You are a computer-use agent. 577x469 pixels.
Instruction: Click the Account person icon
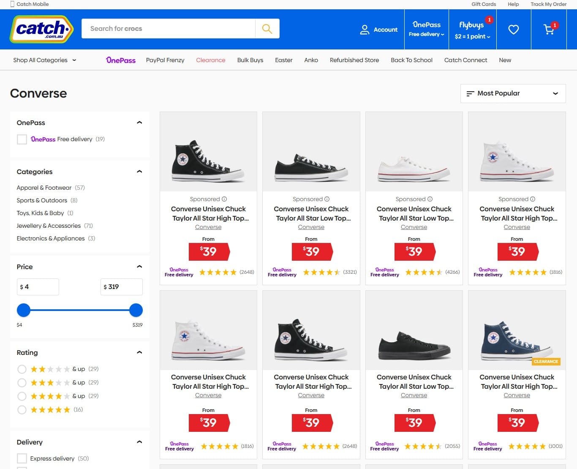coord(365,30)
